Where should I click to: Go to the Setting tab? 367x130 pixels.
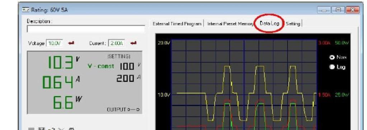(x=293, y=24)
